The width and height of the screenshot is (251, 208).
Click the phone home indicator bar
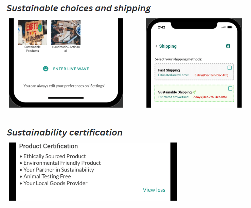pos(66,98)
